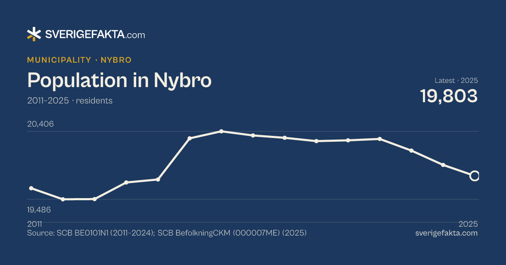Screen dimensions: 506x265
Task: Click the SVERIGEFAKTA.com brand name
Action: pyautogui.click(x=95, y=34)
